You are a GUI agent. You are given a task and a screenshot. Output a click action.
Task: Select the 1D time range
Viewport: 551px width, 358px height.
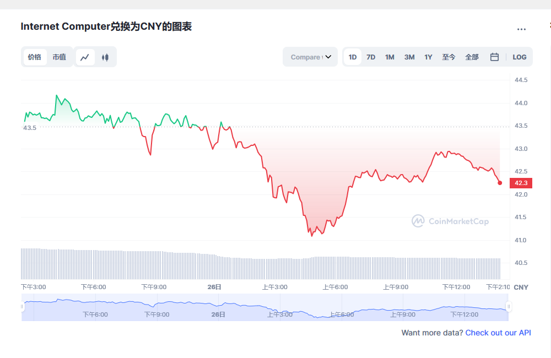(x=353, y=57)
